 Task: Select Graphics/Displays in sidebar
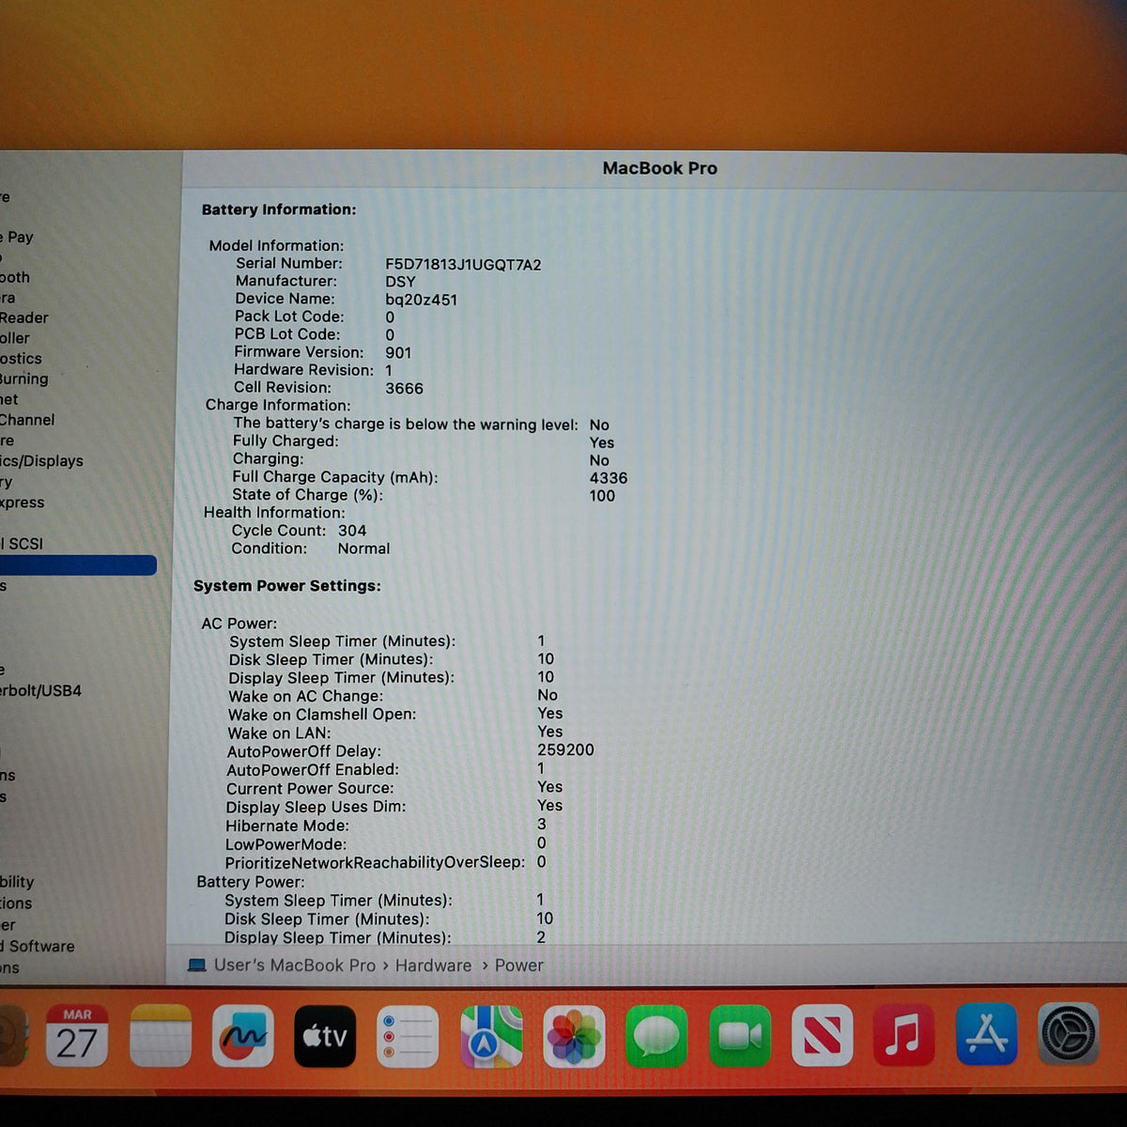point(41,461)
